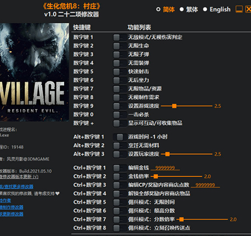The height and width of the screenshot is (236, 251).
Task: Click the 功能列表 column header
Action: click(139, 27)
